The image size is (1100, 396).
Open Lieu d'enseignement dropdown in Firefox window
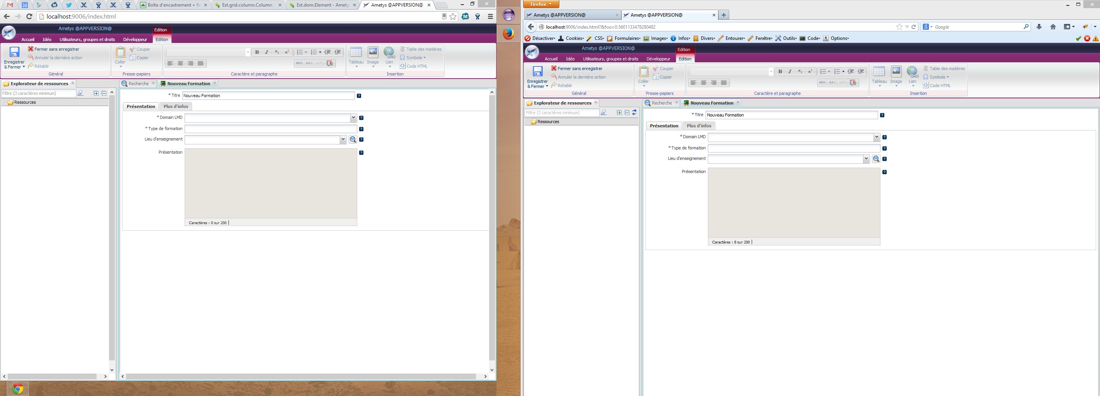coord(866,159)
